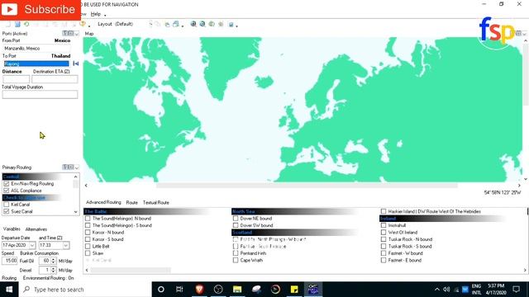Click the zoom out magnifier on map toolbar
This screenshot has width=529, height=297.
pos(203,24)
